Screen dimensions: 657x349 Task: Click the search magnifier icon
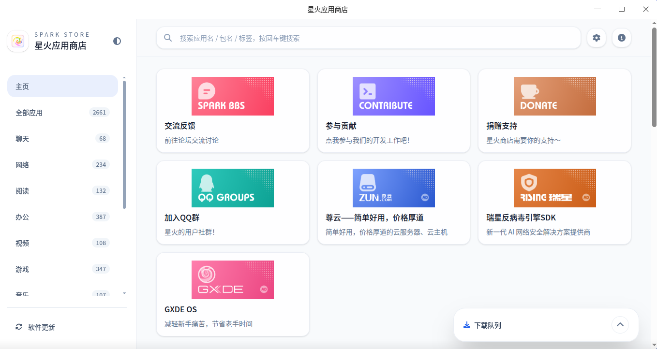click(168, 38)
